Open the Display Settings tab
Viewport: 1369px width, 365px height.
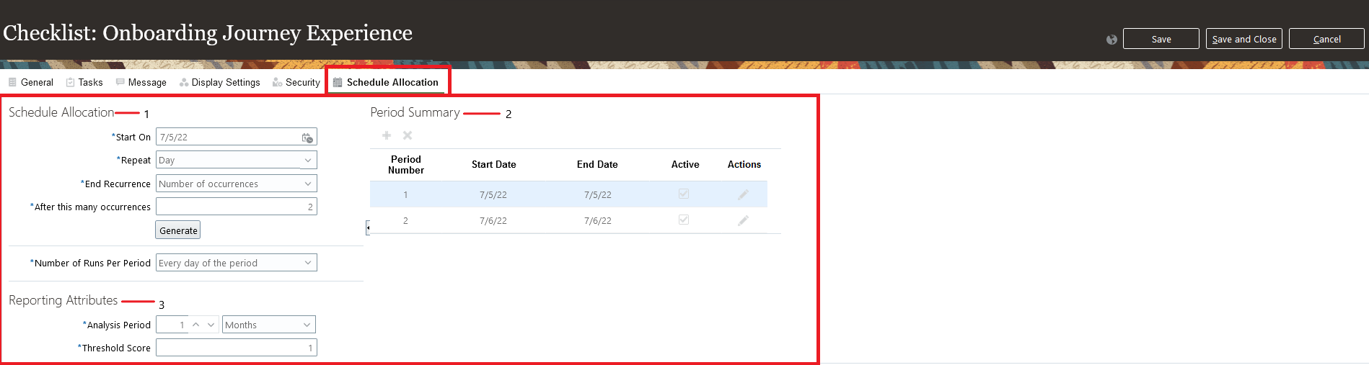point(220,82)
